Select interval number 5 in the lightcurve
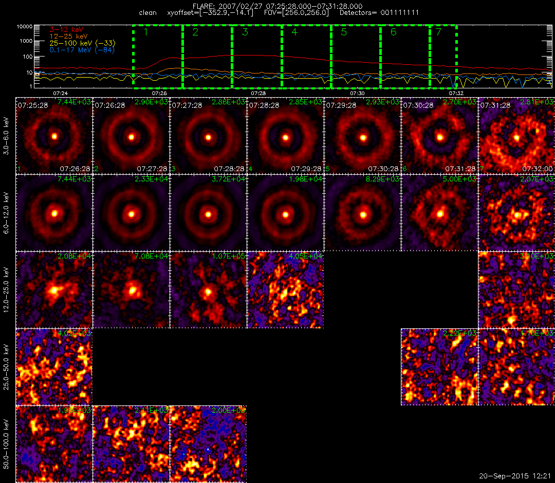 click(x=344, y=32)
